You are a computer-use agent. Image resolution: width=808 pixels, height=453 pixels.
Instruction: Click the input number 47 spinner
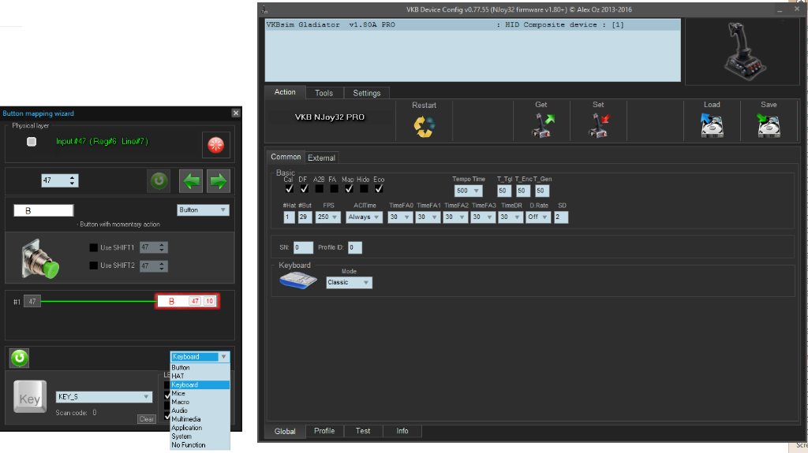pyautogui.click(x=60, y=180)
